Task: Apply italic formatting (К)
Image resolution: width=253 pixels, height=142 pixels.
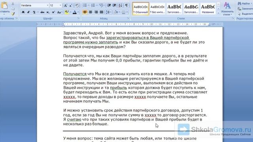Action: 28,12
